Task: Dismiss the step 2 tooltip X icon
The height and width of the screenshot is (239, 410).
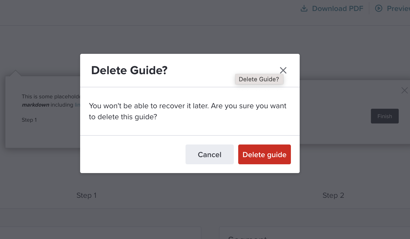Action: (405, 90)
